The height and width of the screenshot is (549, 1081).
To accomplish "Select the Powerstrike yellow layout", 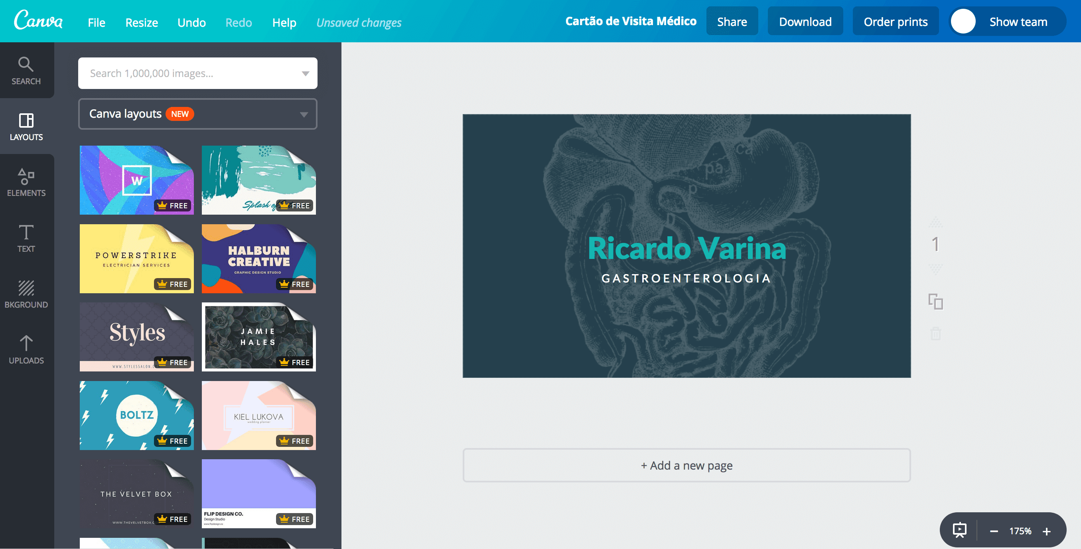I will (137, 259).
